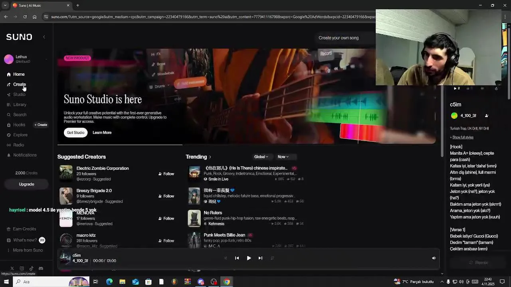Skip to next track in player
511x287 pixels.
[x=260, y=258]
